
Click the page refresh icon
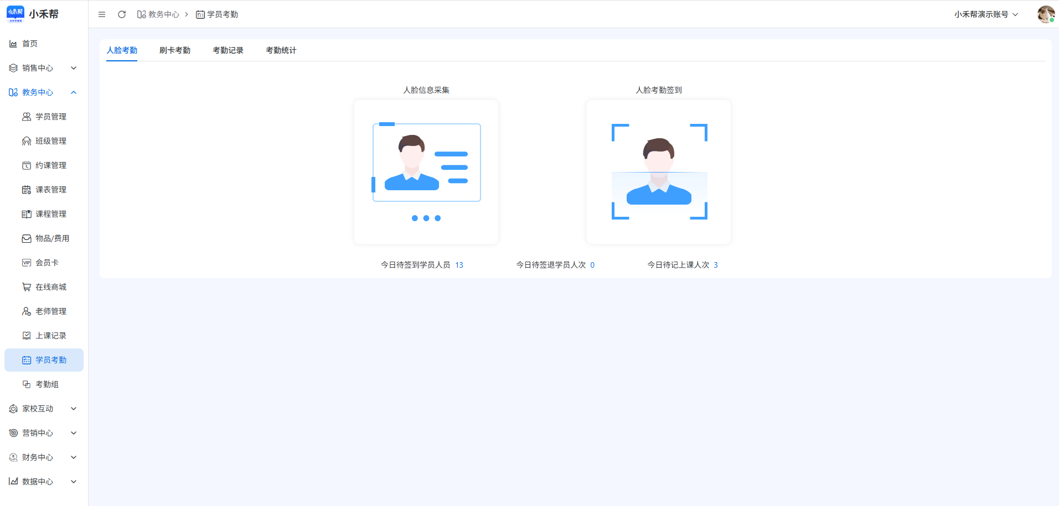pos(122,14)
